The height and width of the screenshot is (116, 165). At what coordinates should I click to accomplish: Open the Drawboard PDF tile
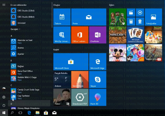[x=80, y=97]
